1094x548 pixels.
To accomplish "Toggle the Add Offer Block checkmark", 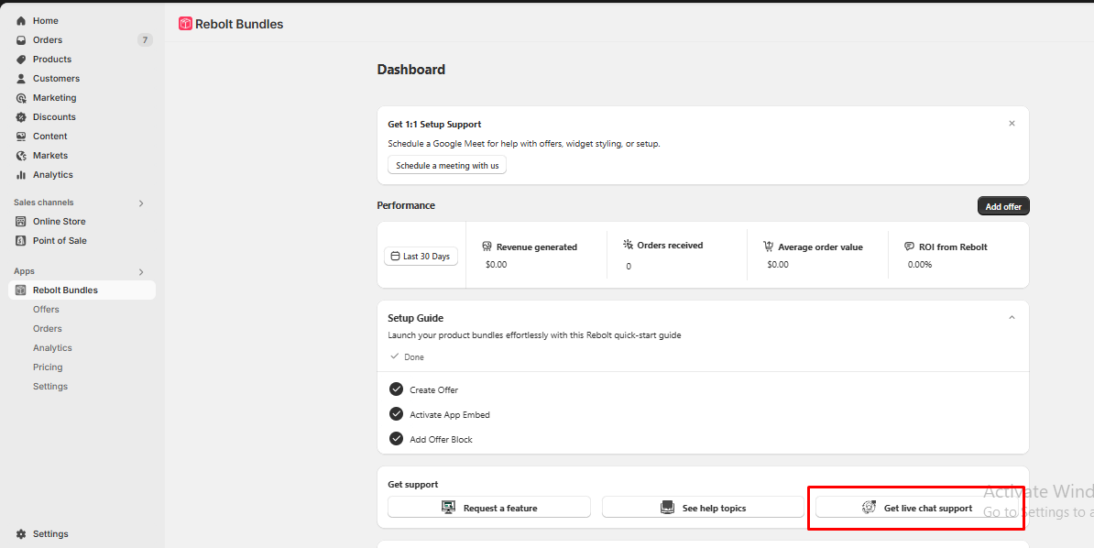I will point(397,438).
